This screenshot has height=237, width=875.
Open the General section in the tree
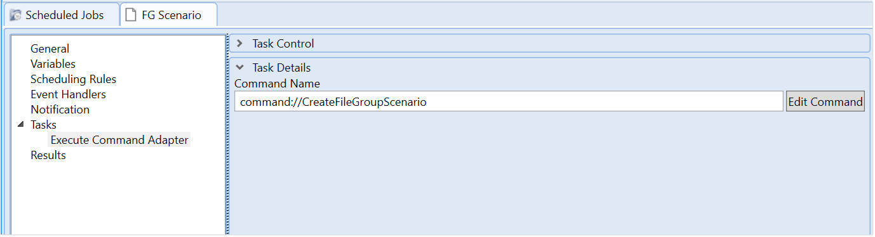coord(50,49)
